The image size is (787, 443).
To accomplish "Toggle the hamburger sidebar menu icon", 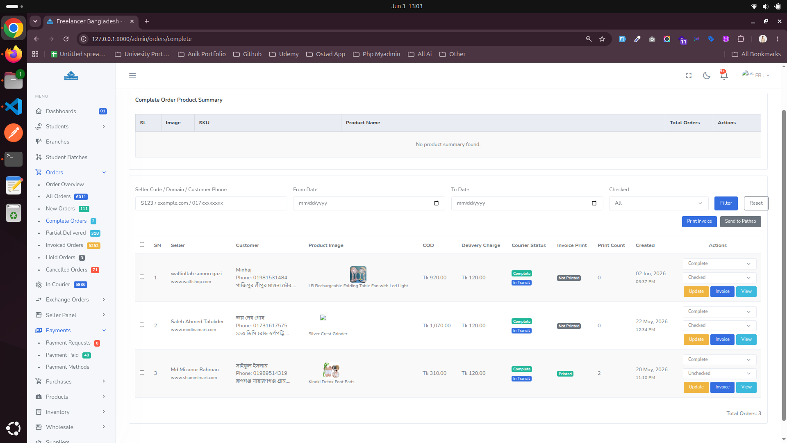I will (x=132, y=75).
